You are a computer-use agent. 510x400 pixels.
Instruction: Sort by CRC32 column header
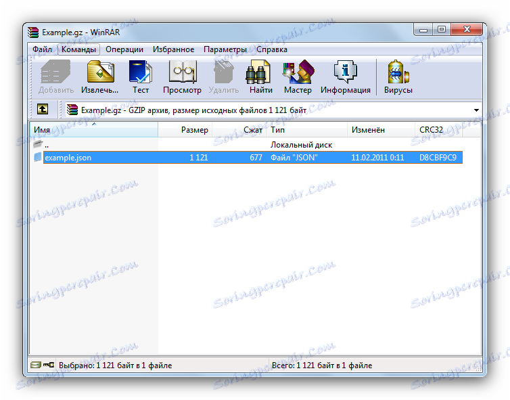pyautogui.click(x=439, y=130)
